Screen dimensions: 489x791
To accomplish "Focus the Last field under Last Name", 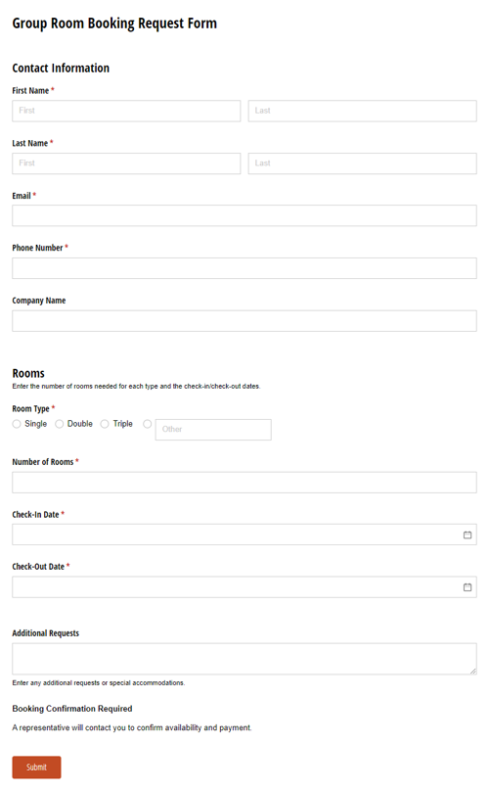I will 362,163.
